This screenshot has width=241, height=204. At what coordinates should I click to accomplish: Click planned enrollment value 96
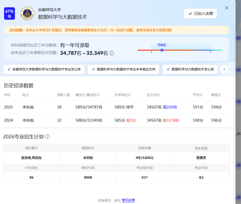(x=31, y=177)
